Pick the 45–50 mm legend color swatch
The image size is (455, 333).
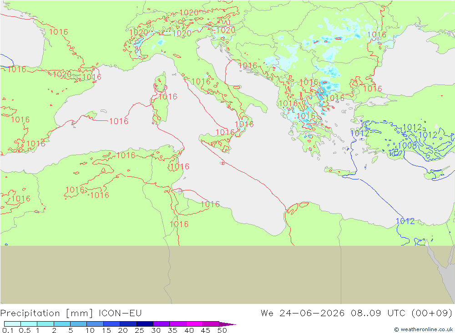[x=211, y=324]
